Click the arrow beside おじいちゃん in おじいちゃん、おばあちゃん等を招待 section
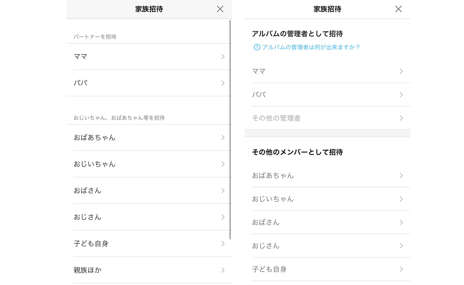464x285 pixels. (223, 164)
